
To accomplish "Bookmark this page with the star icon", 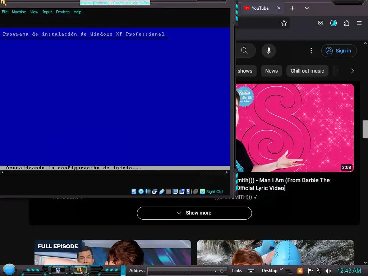I will (284, 23).
